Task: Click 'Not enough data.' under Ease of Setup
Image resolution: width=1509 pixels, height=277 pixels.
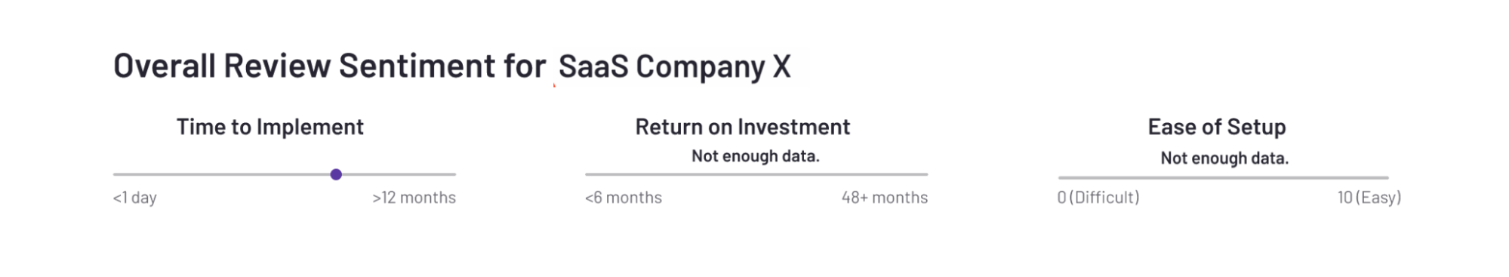Action: coord(1224,159)
